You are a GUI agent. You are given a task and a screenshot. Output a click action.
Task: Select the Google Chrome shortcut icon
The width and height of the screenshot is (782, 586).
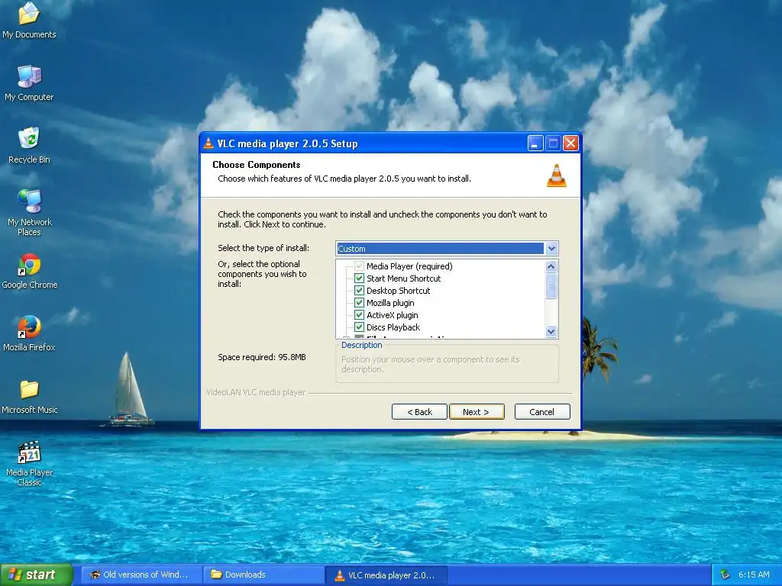[30, 271]
